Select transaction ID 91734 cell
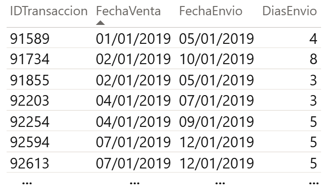 coord(30,60)
